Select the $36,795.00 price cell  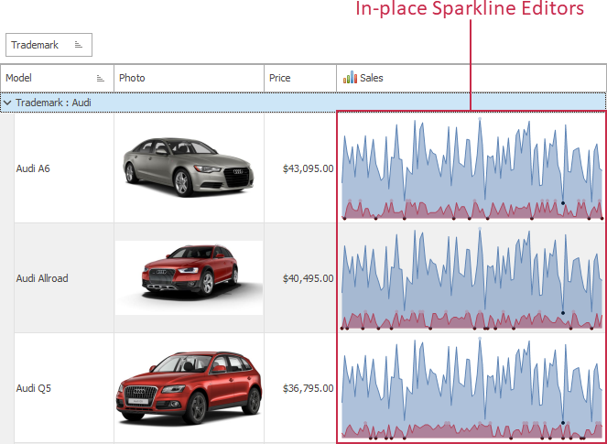pyautogui.click(x=300, y=388)
